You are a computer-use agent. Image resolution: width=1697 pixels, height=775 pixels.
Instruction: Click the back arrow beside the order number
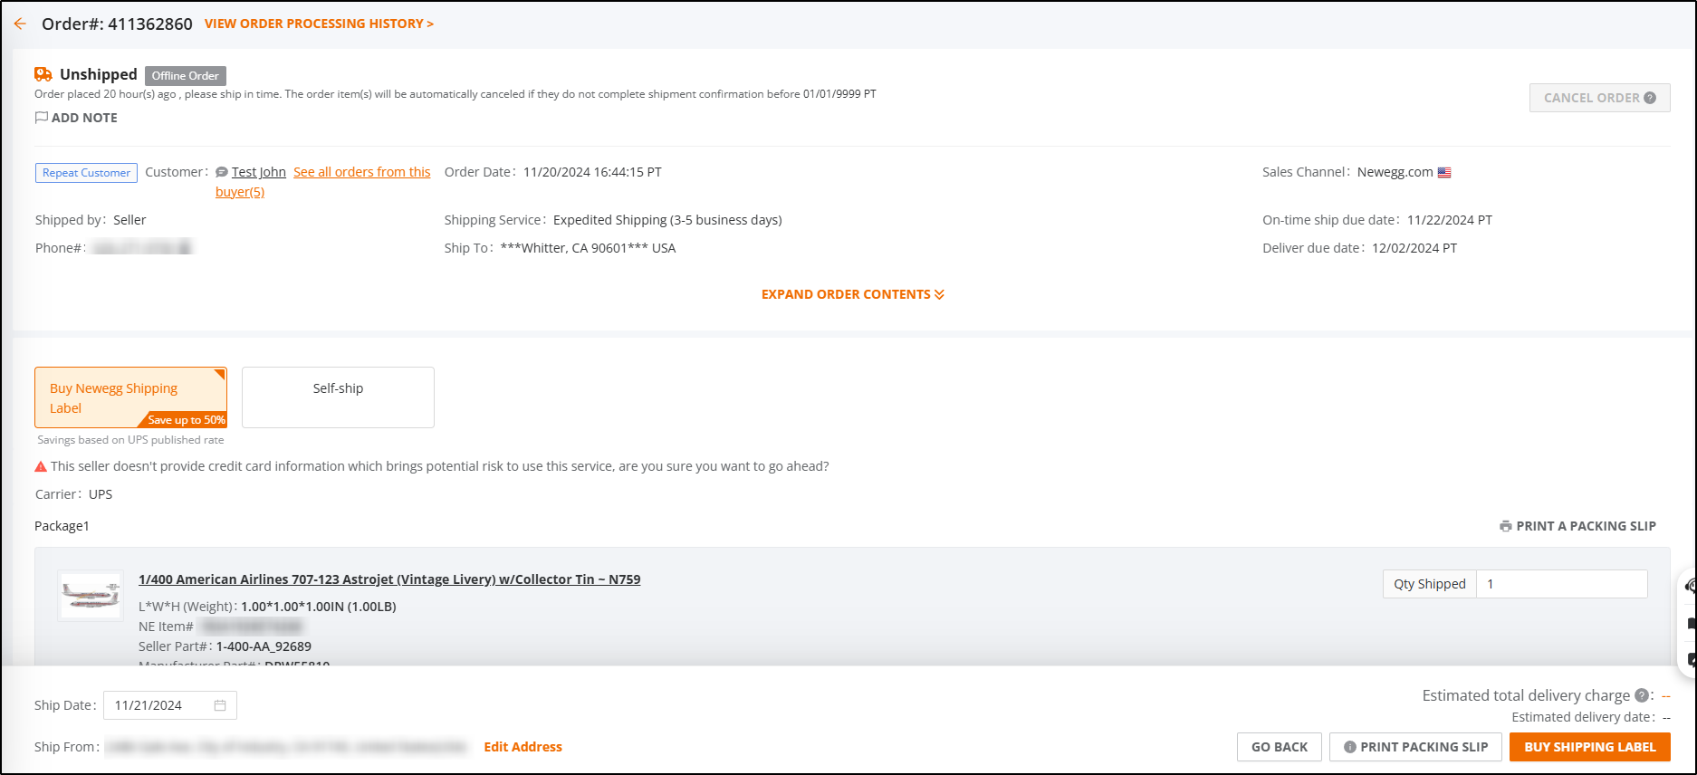tap(20, 24)
